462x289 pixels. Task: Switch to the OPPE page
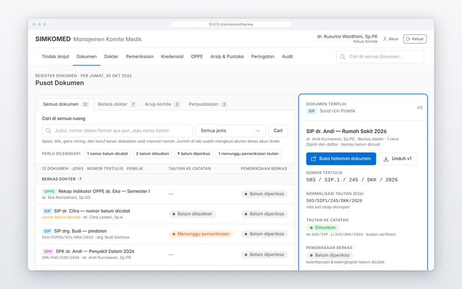197,57
